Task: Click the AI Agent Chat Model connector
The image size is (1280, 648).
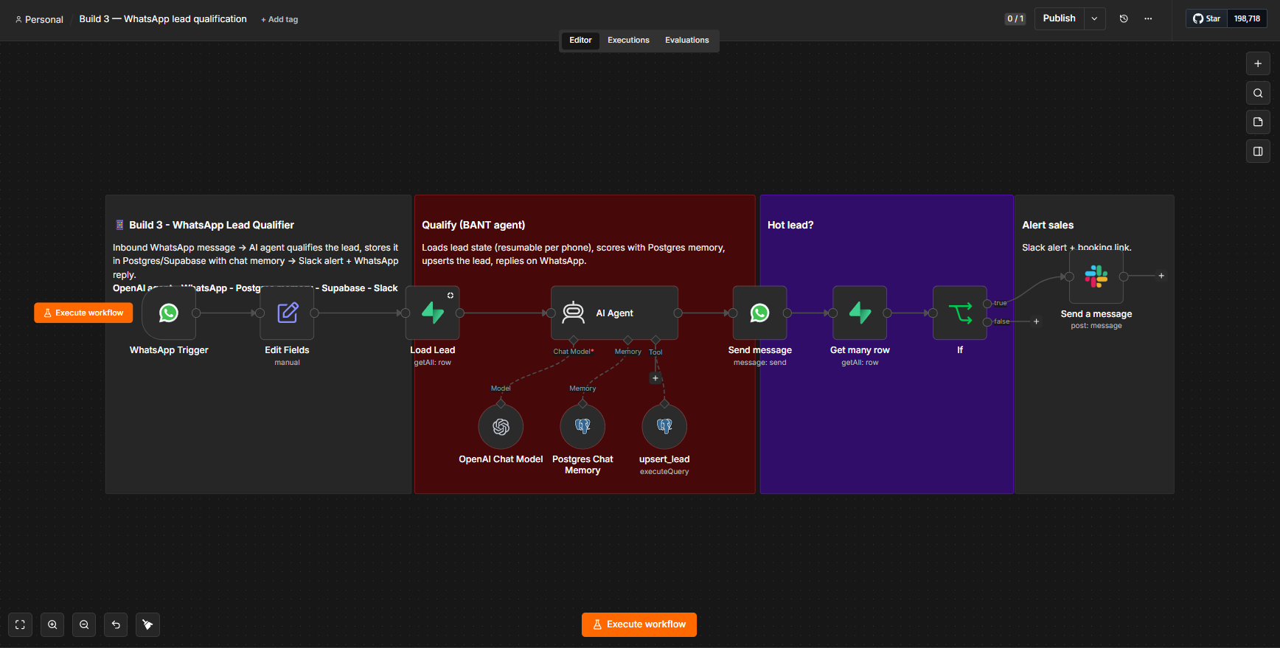Action: pos(574,340)
